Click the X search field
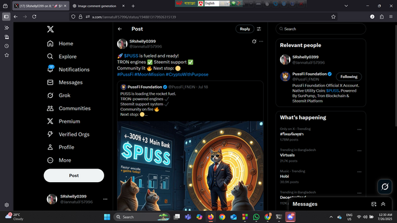The height and width of the screenshot is (223, 397). click(x=321, y=29)
